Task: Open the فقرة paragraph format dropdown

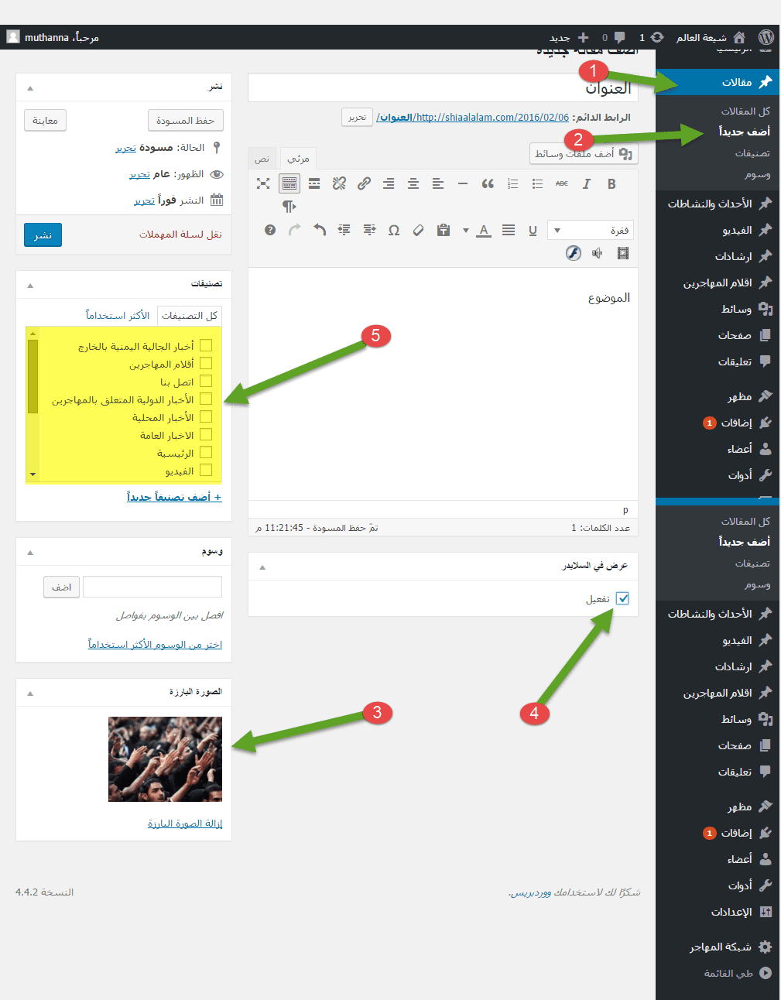Action: point(590,230)
